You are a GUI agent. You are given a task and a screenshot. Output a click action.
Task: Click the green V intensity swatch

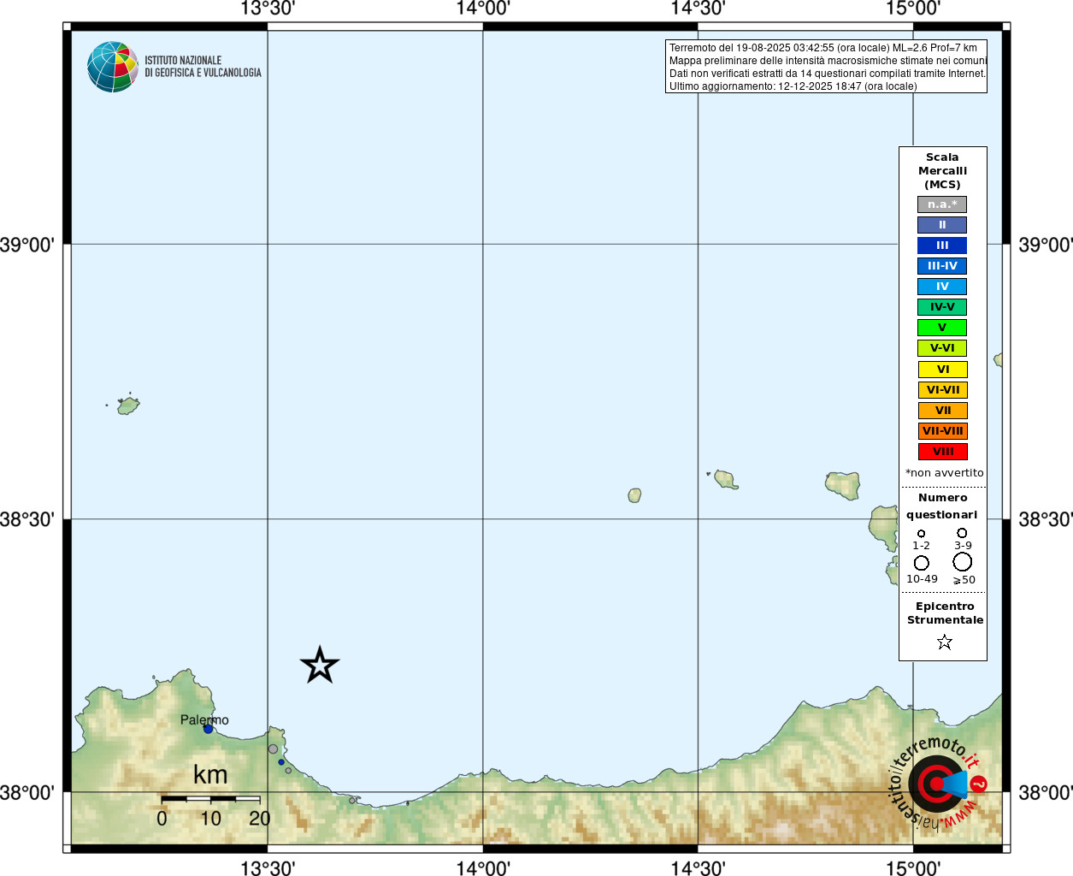coord(942,328)
